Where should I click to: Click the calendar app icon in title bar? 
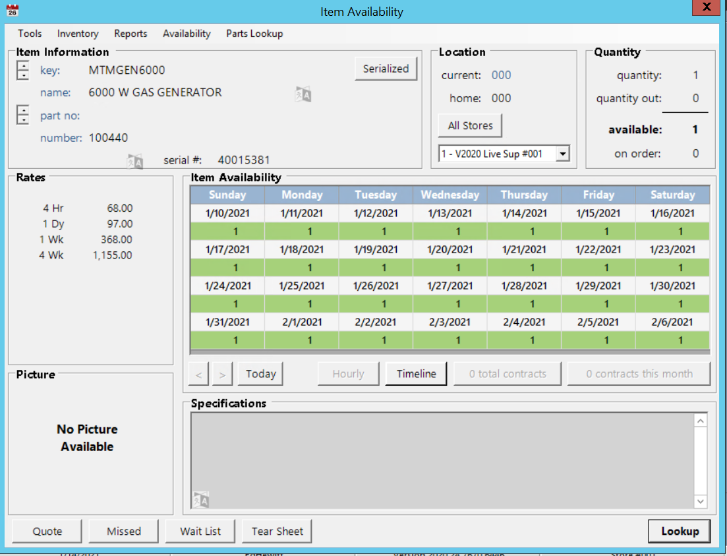[x=12, y=11]
